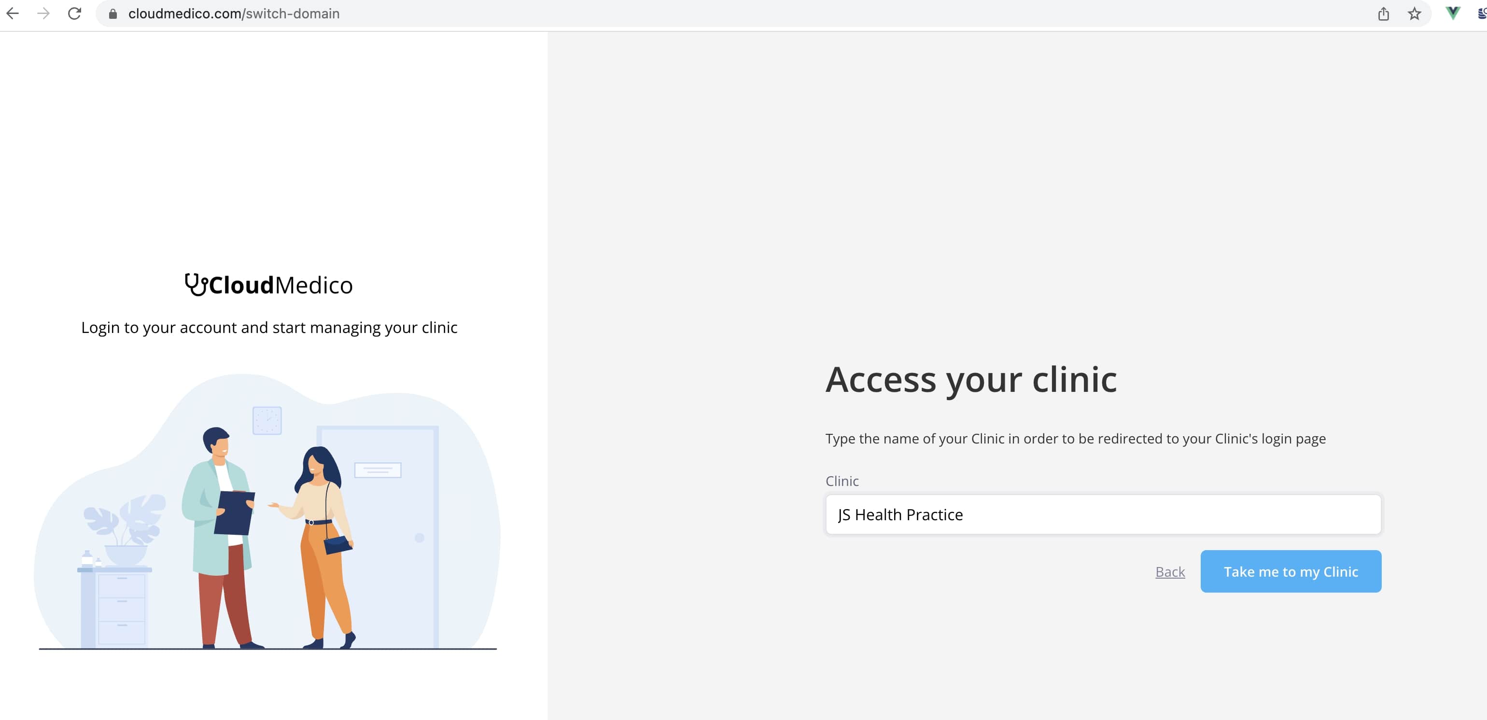Click the underlined Back link
The image size is (1487, 720).
(1169, 572)
